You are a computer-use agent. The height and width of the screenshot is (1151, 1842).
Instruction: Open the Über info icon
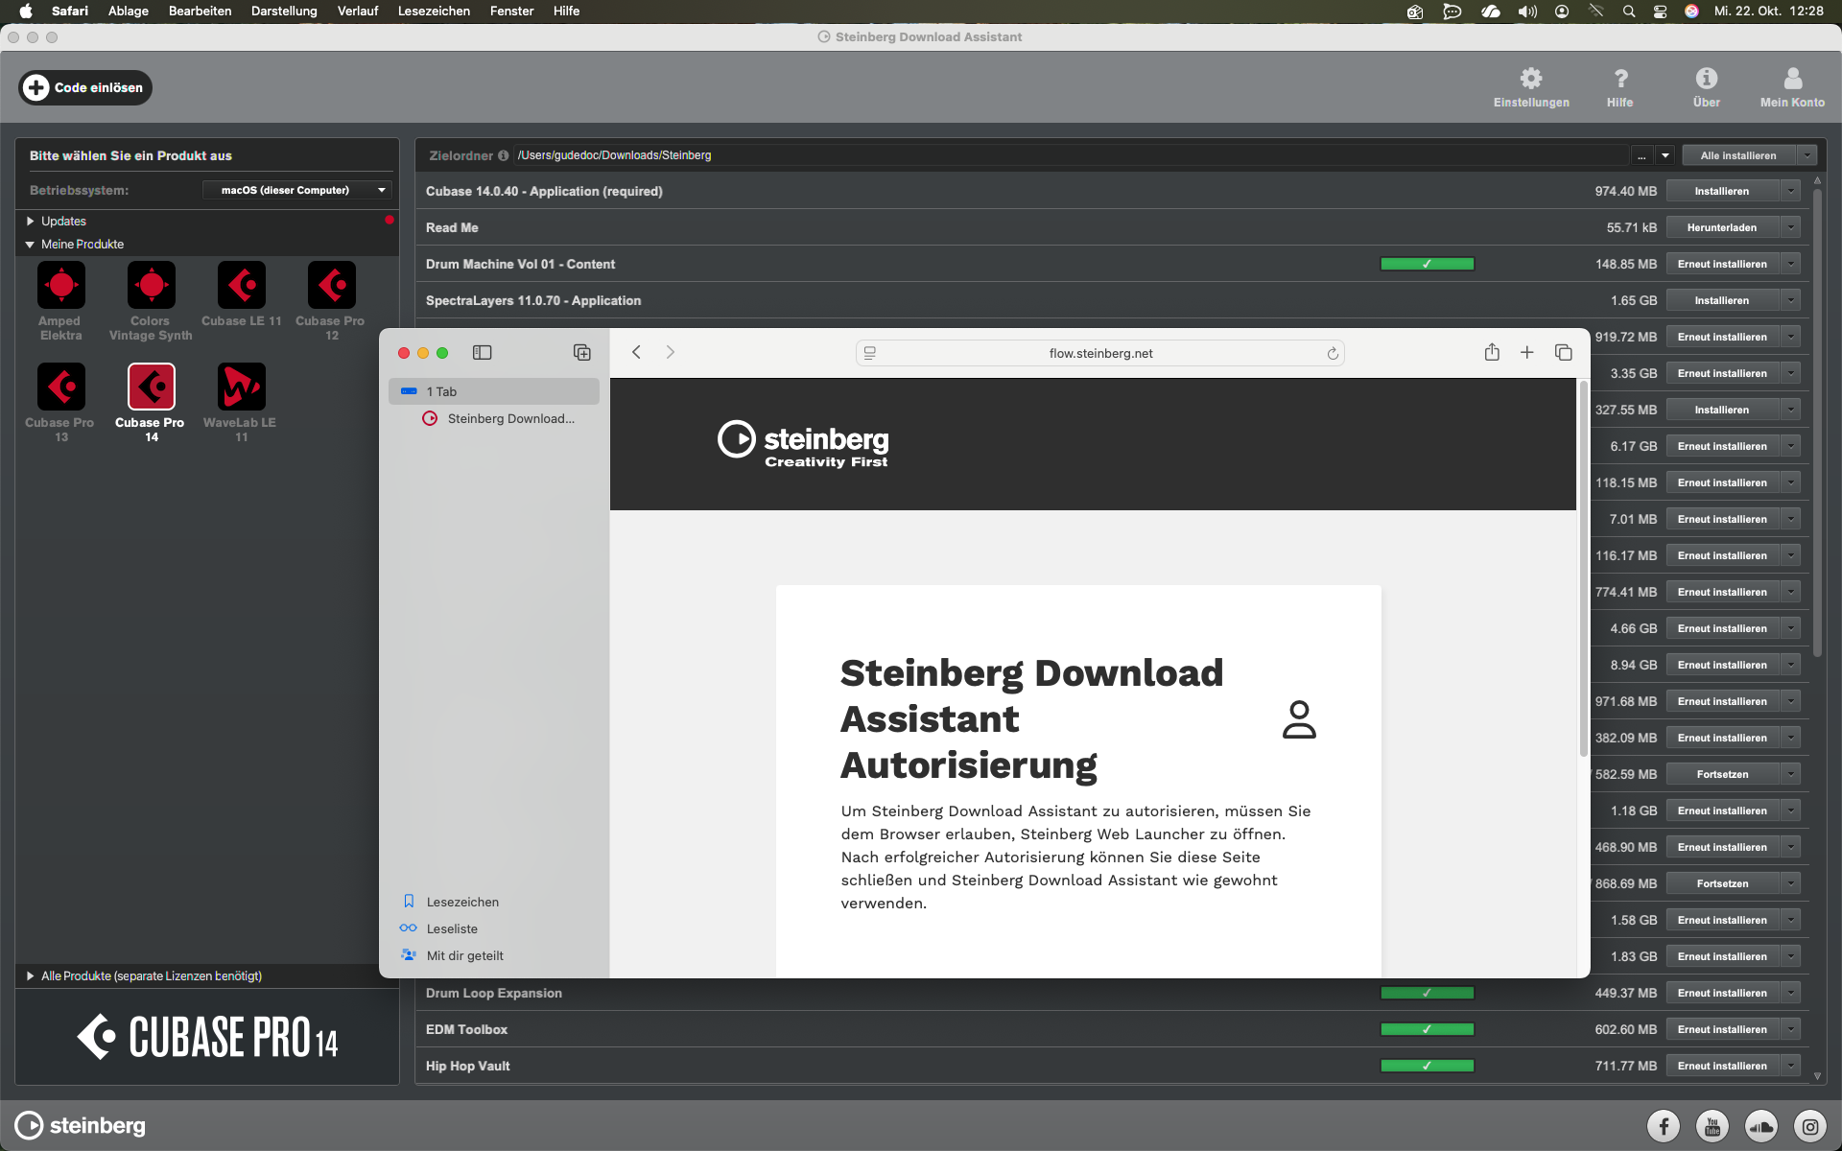(1706, 79)
